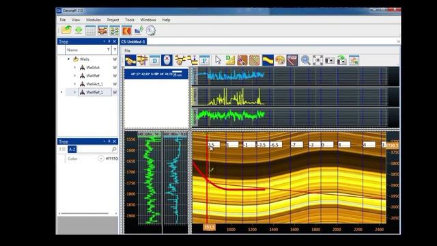Open the Windows menu

148,20
